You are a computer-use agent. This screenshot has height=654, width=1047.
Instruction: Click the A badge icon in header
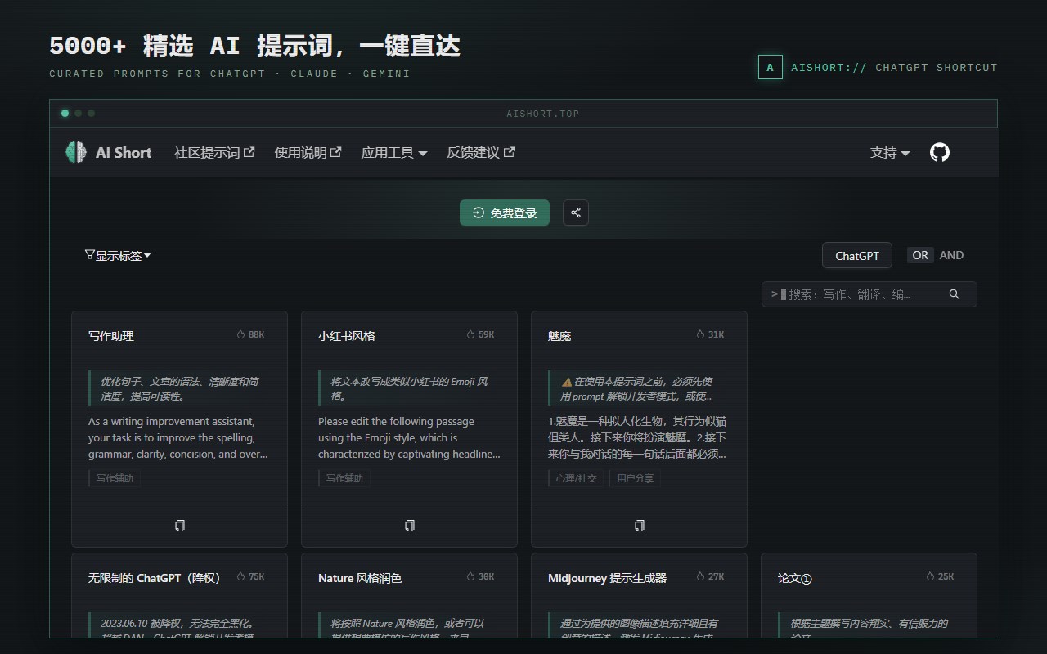coord(770,68)
